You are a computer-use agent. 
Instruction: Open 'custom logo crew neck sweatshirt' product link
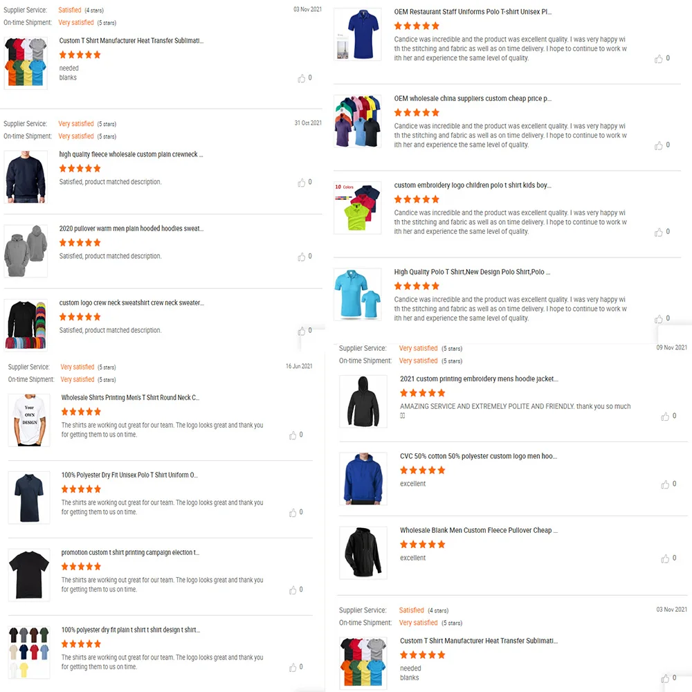[131, 303]
